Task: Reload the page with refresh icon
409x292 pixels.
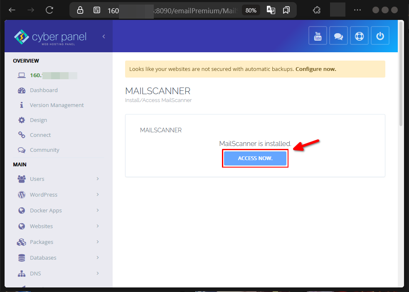Action: click(x=49, y=10)
